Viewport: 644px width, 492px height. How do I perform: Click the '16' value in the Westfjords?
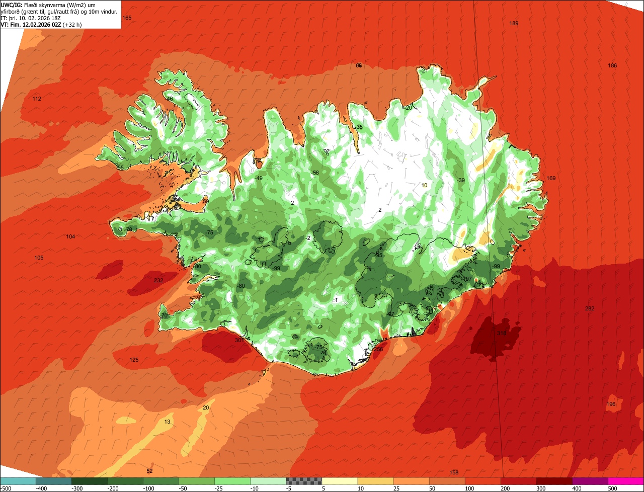[x=170, y=99]
